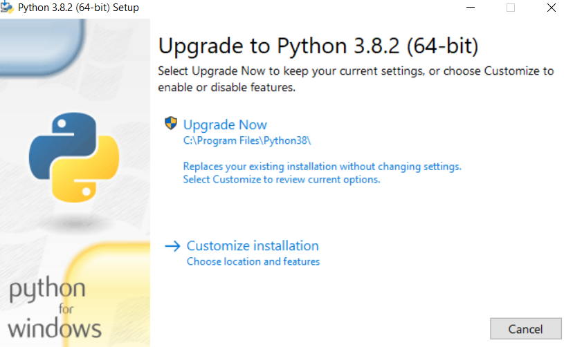Screen dimensions: 564x347
Task: Click the 'Select Upgrade Now to keep' instruction paragraph
Action: click(x=356, y=79)
